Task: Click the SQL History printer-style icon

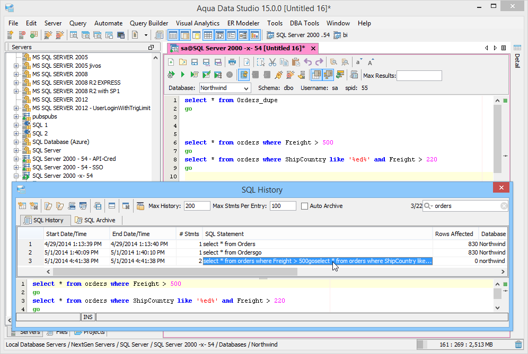Action: click(72, 206)
